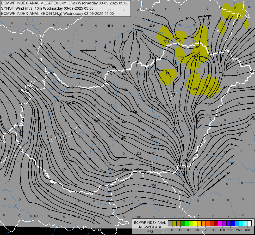Viewport: 255px width, 235px height.
Task: Click the 267 grid value
Action: coord(153,137)
